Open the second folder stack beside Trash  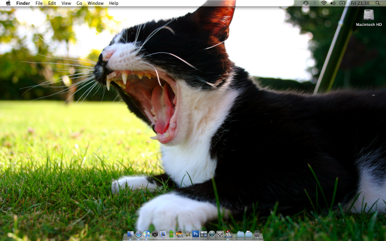(x=248, y=234)
